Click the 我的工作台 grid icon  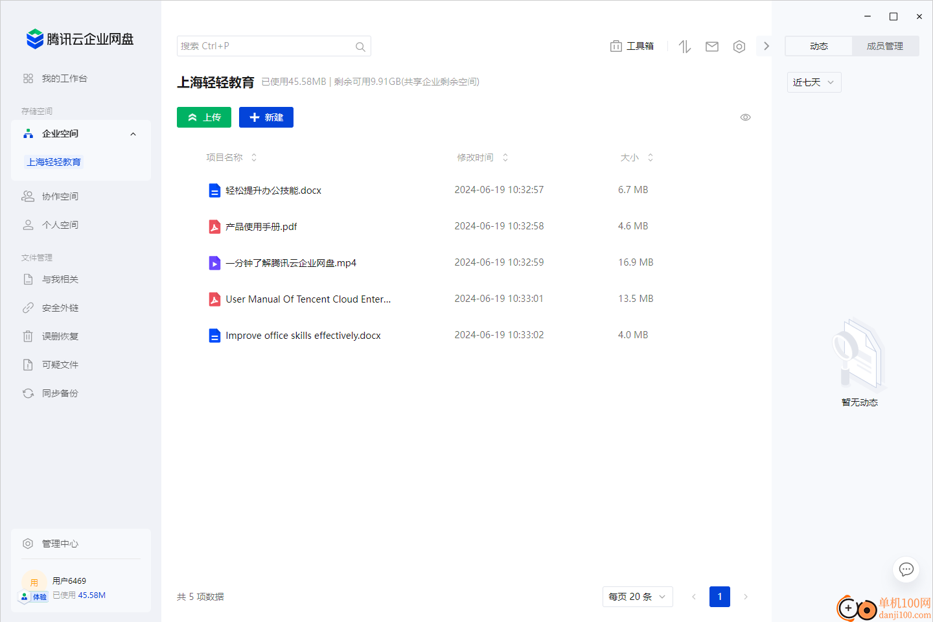[28, 78]
